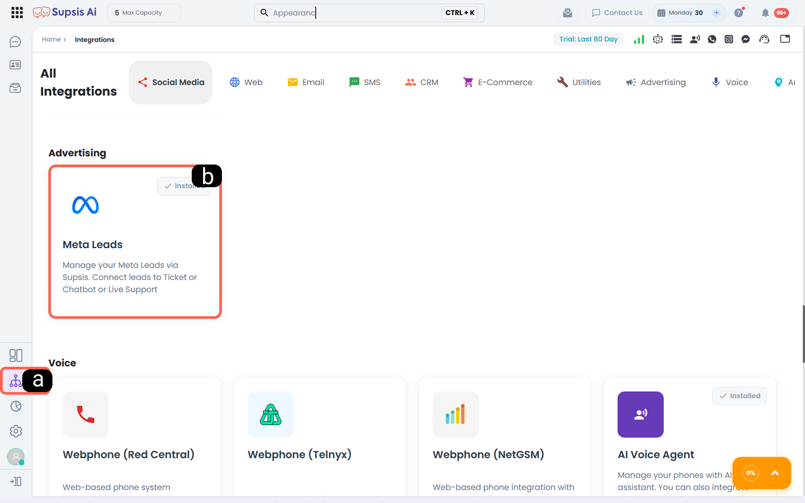Open the voice agent icon in header
Screen dimensions: 805x503
pyautogui.click(x=695, y=39)
